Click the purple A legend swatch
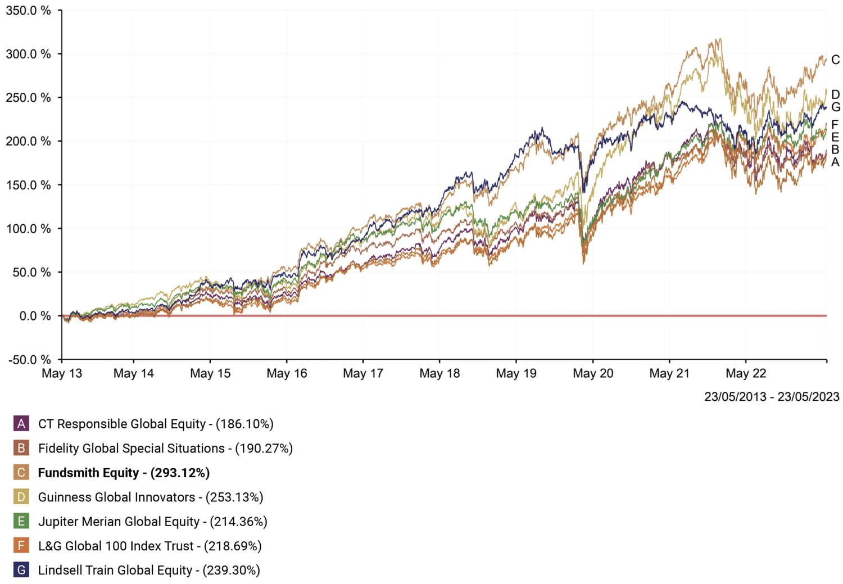The height and width of the screenshot is (584, 843). 21,424
